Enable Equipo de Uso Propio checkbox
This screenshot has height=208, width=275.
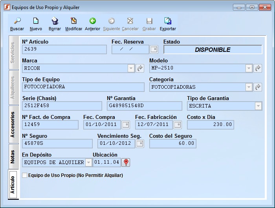point(25,175)
